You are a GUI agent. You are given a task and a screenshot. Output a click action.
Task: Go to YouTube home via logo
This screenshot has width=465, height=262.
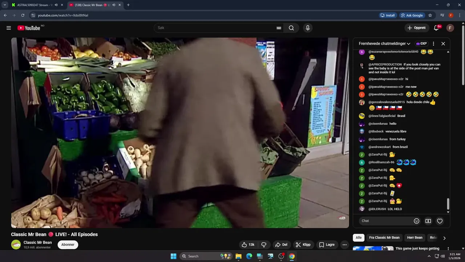point(29,28)
